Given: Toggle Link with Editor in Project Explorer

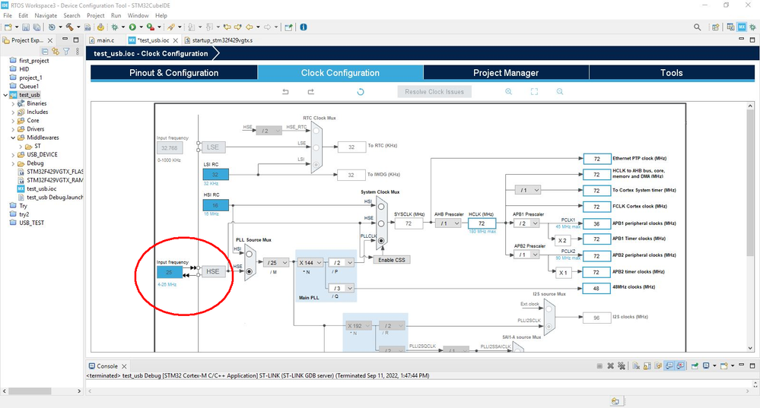Looking at the screenshot, I should point(56,52).
